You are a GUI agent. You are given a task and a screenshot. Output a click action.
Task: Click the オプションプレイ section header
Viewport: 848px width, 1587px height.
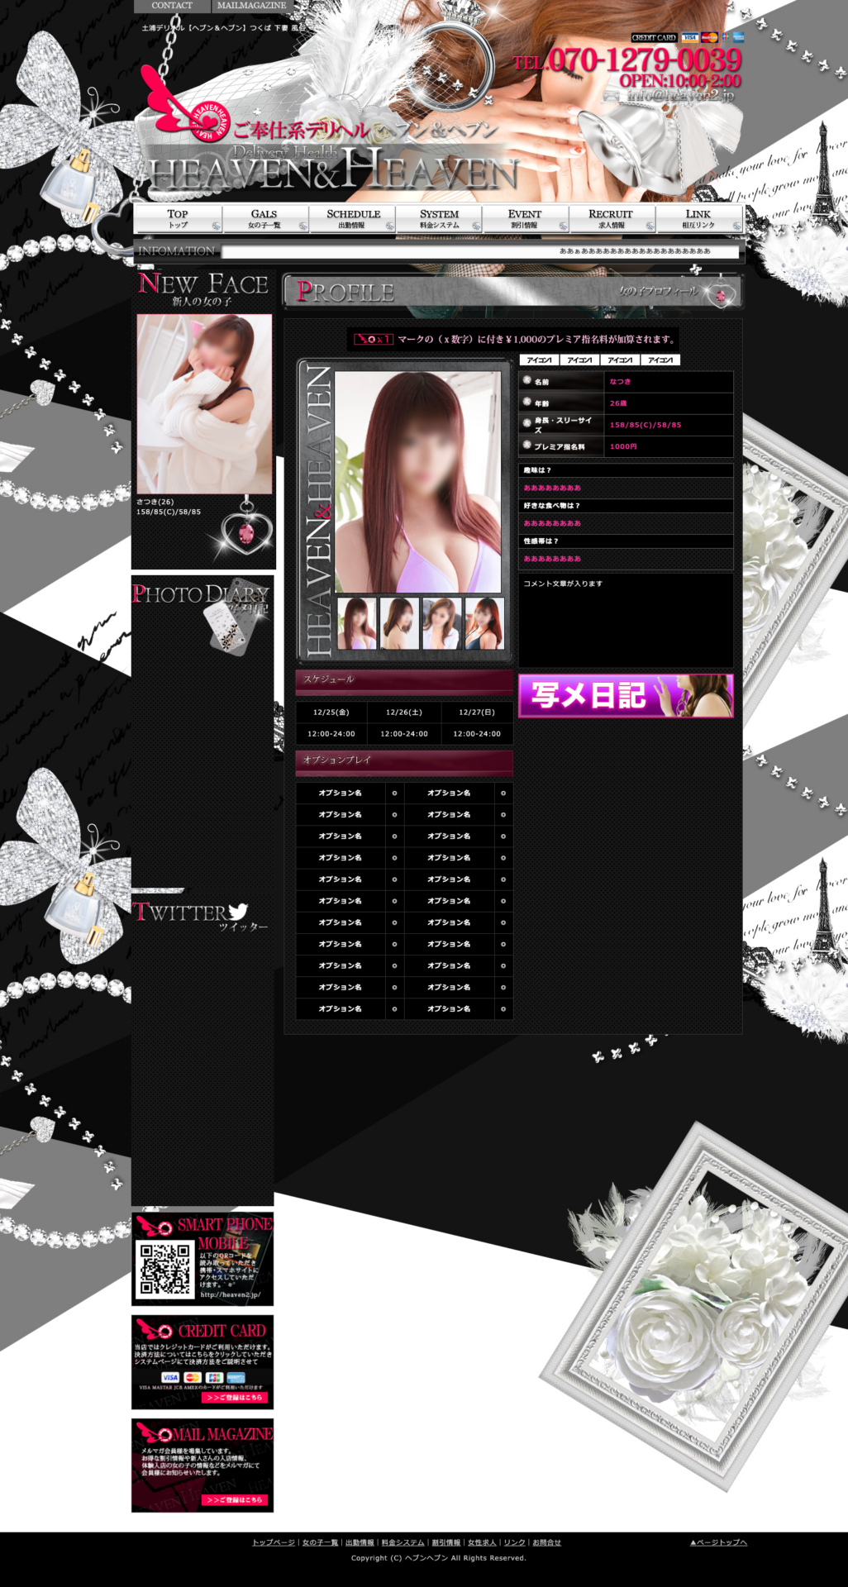[x=404, y=762]
